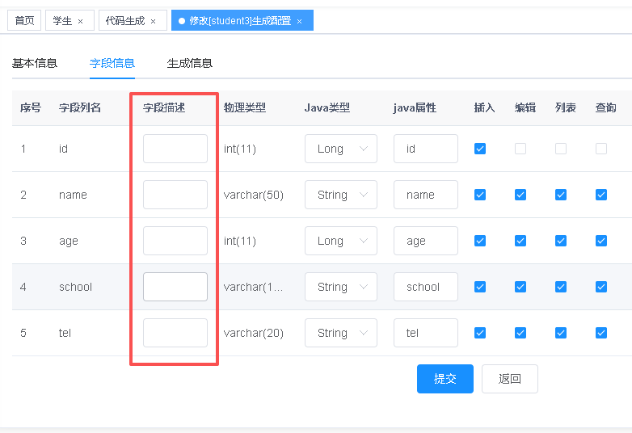Close the 修改[student3]生成配置 tab
Viewport: 632px width, 433px height.
click(299, 22)
